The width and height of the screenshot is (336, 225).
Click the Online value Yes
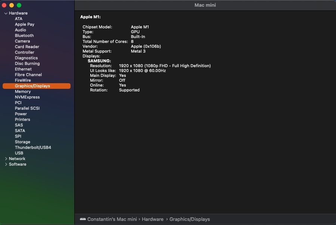pos(122,85)
